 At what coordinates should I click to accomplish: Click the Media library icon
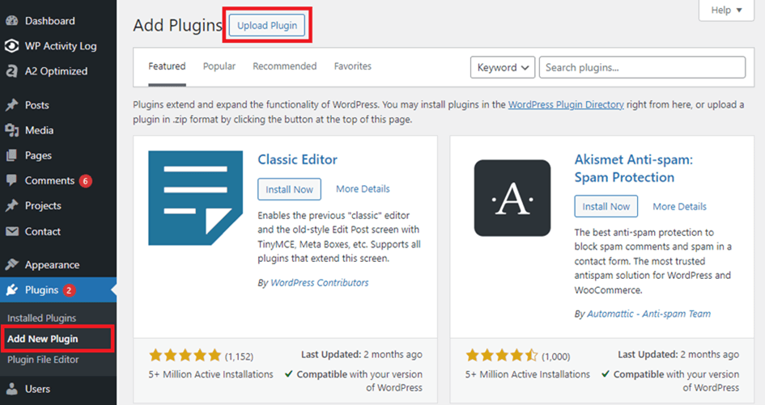point(11,130)
